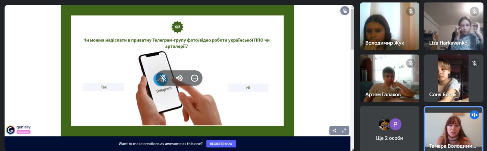Unpin the presentation using the pin icon

tap(163, 78)
